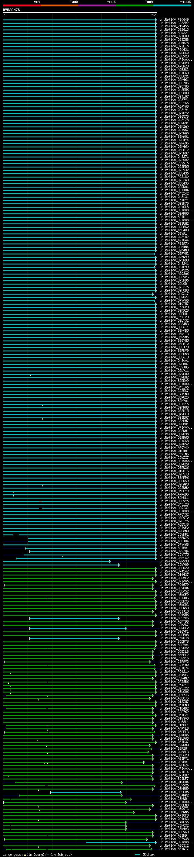Click the purple ~60% legend segment
Image resolution: width=194 pixels, height=857 pixels.
[x=97, y=5]
